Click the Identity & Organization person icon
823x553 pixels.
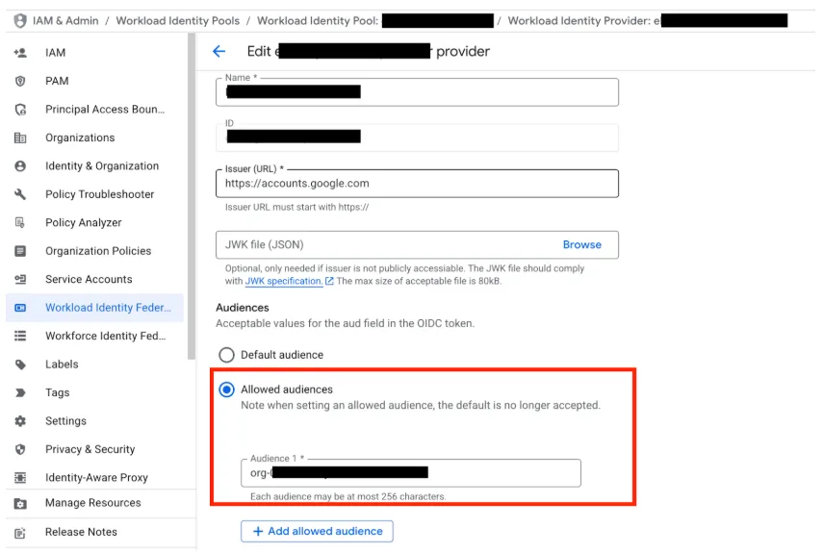(20, 165)
